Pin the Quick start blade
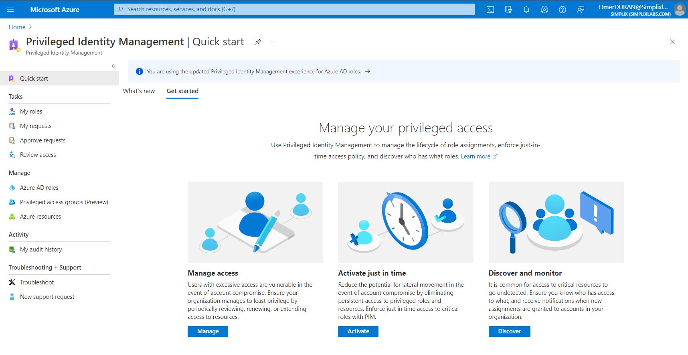The height and width of the screenshot is (355, 688). click(259, 42)
